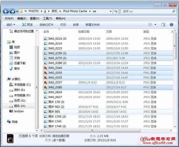Click the file icon of IMG_0259 (2)
Image resolution: width=179 pixels, height=147 pixels.
(46, 53)
